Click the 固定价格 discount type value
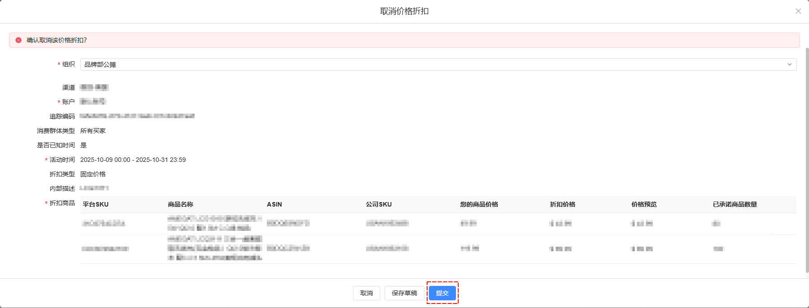This screenshot has width=809, height=308. coord(93,174)
